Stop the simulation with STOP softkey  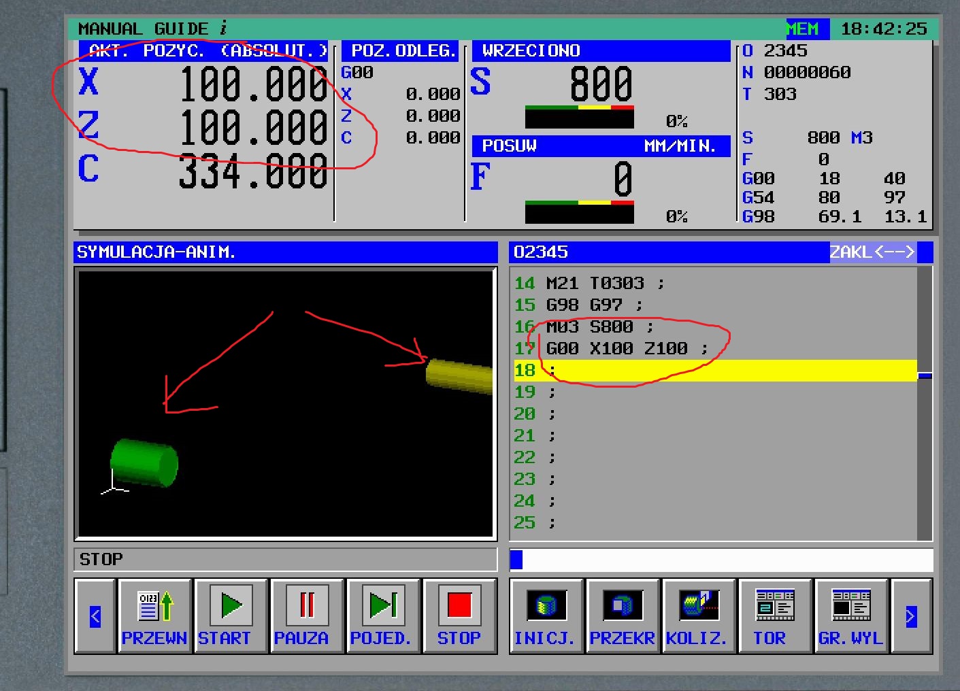click(459, 616)
